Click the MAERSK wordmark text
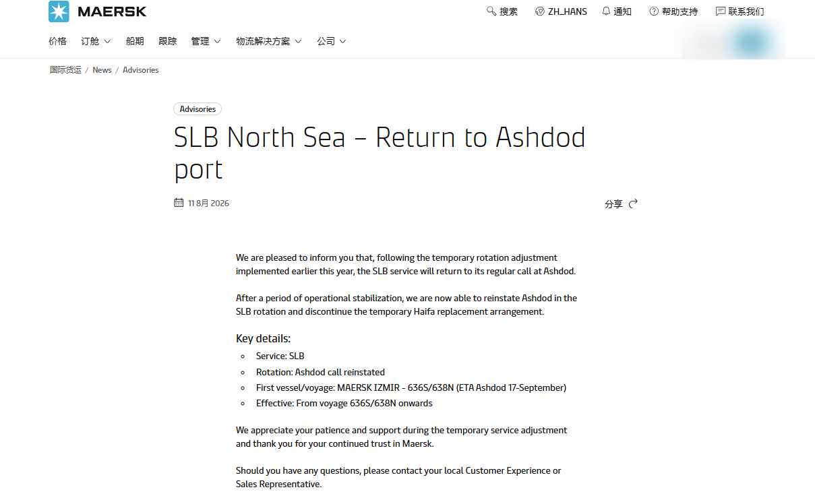815x500 pixels. (112, 11)
